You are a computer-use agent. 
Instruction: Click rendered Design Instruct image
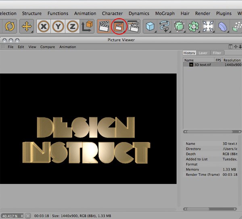pos(88,129)
